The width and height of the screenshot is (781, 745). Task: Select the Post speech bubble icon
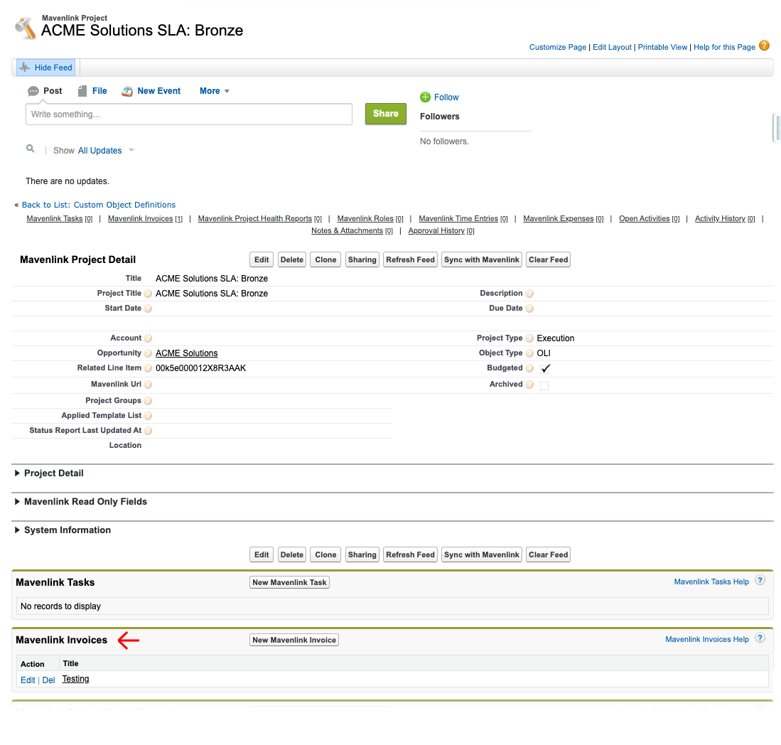tap(33, 91)
